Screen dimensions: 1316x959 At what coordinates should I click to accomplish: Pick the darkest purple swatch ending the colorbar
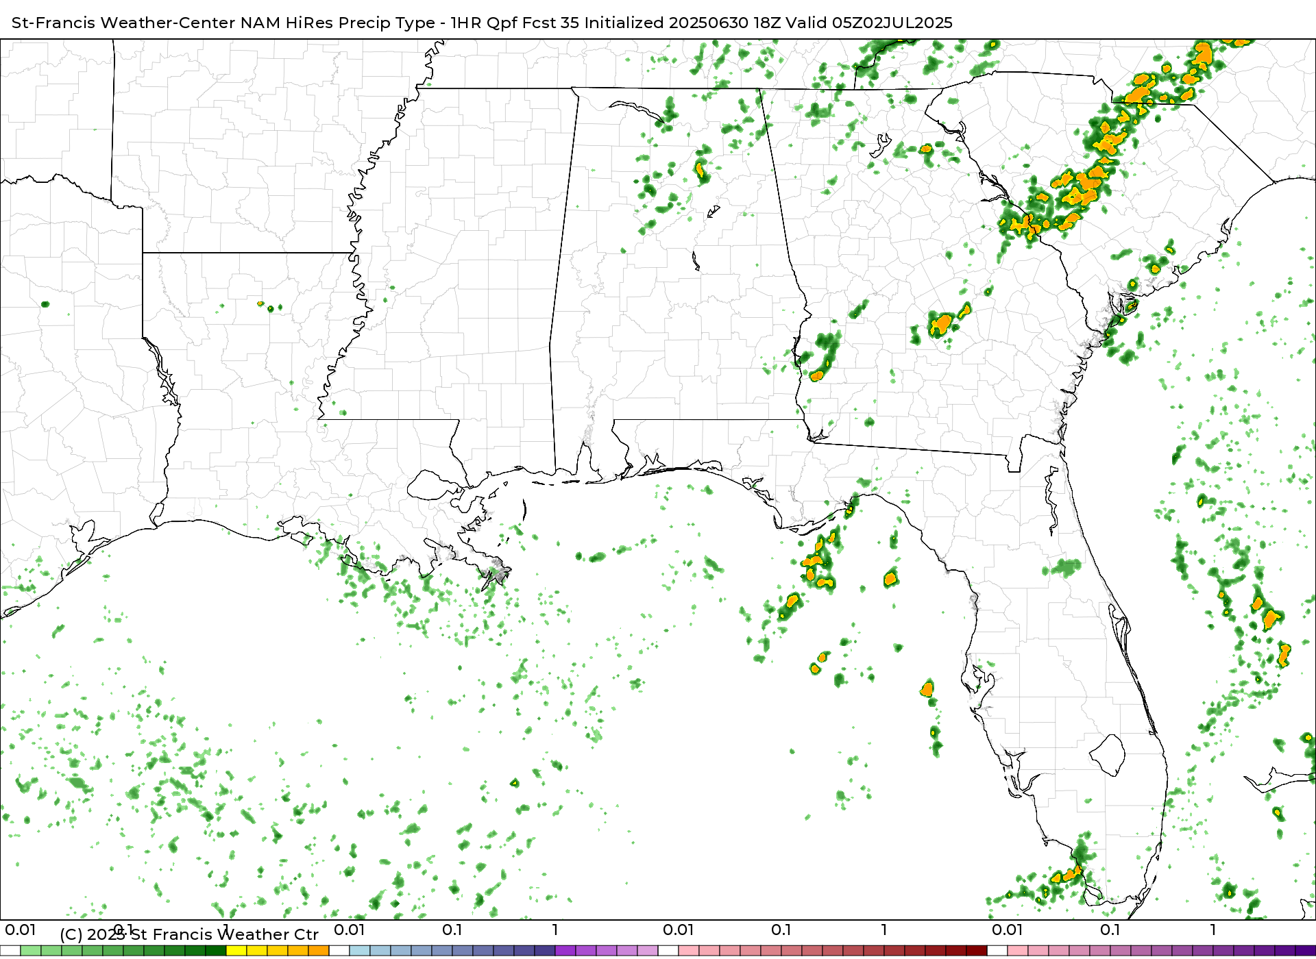point(1306,951)
